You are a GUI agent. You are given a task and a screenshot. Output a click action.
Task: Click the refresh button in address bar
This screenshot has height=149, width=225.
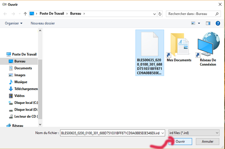point(160,14)
